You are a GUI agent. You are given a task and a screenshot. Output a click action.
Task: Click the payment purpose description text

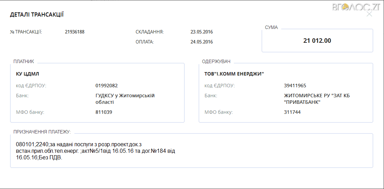click(x=95, y=151)
